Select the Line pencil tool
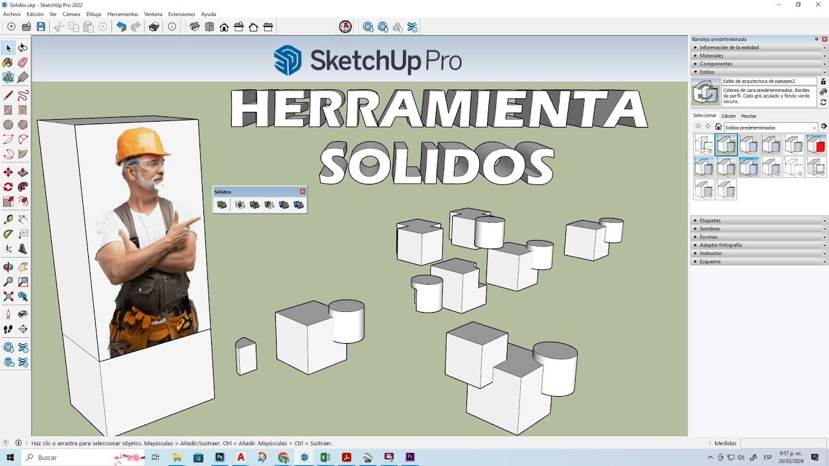The height and width of the screenshot is (466, 829). point(8,95)
